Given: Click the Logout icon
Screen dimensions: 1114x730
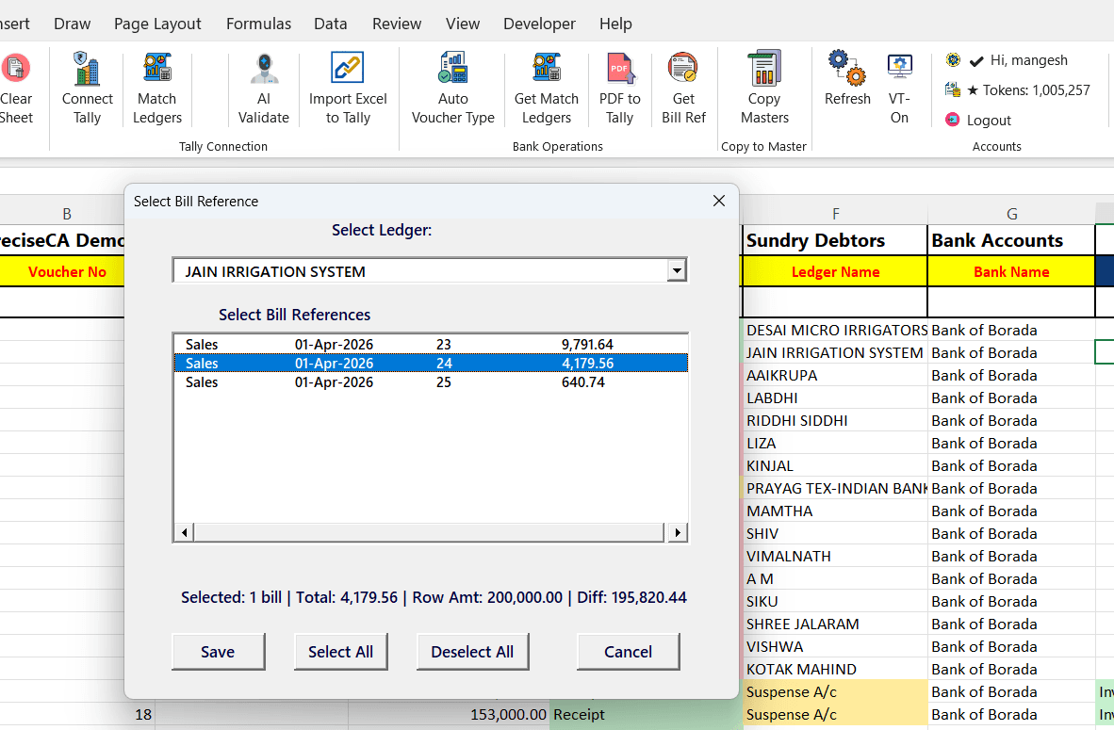Looking at the screenshot, I should (953, 120).
